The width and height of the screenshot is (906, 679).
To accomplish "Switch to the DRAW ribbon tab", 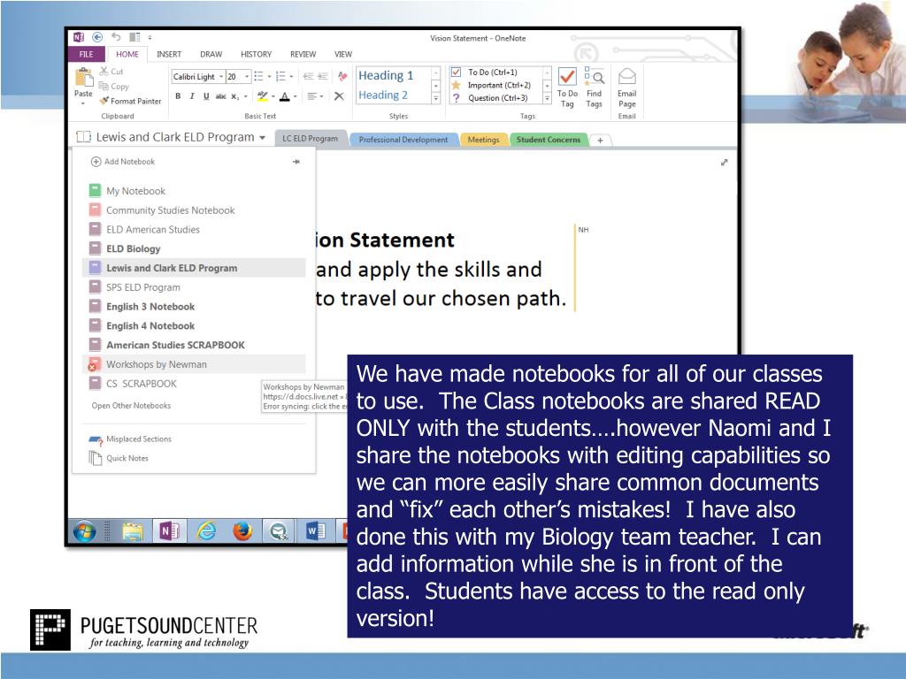I will coord(211,54).
